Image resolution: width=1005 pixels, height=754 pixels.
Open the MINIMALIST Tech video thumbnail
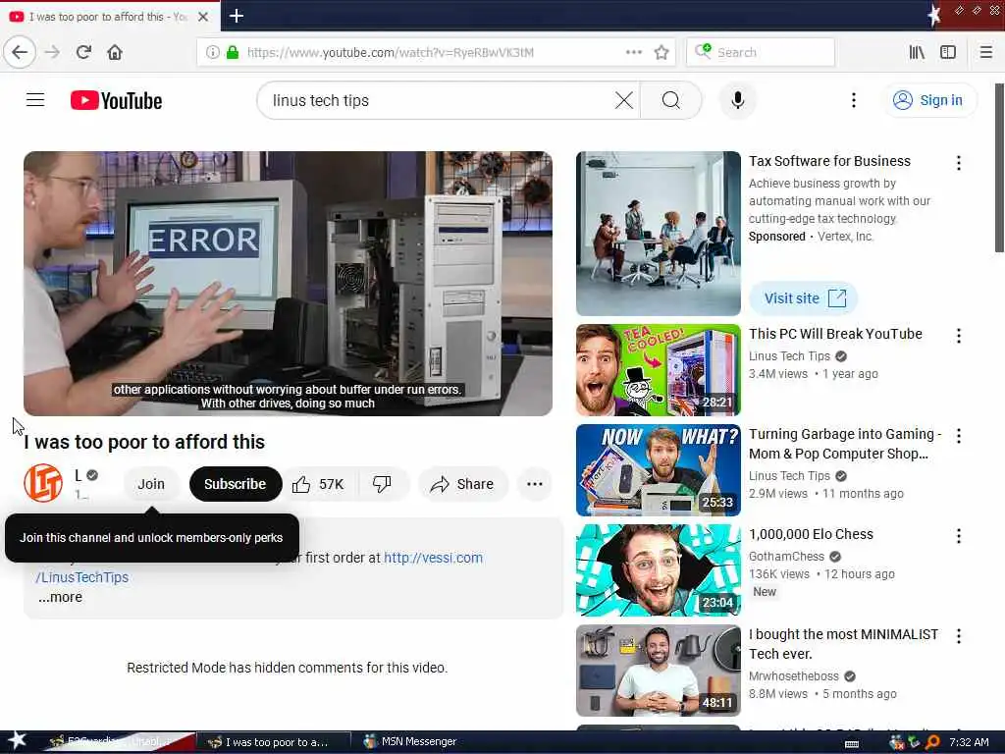pos(659,671)
